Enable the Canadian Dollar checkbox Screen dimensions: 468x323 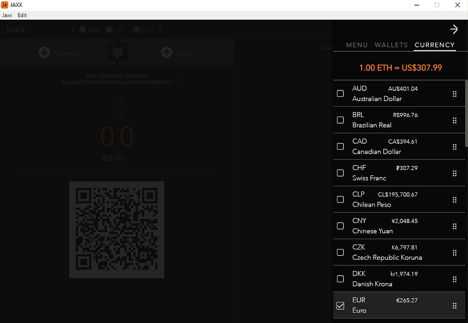pos(340,147)
